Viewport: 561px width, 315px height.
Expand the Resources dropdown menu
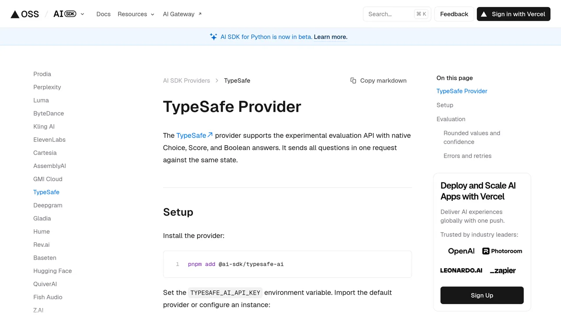[136, 14]
